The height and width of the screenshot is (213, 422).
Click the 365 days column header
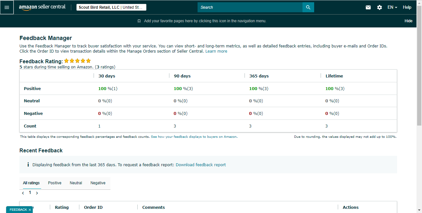click(259, 76)
